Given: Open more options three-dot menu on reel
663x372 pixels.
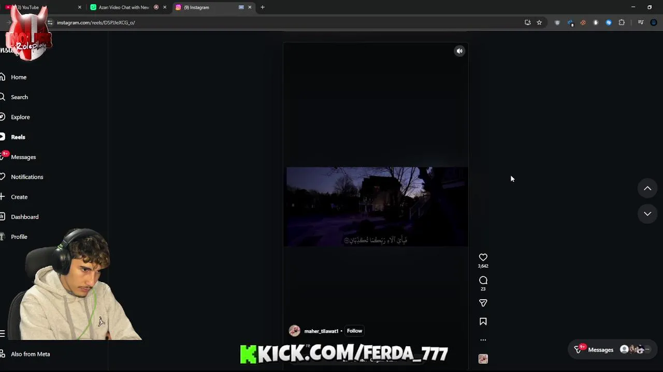Looking at the screenshot, I should click(483, 340).
